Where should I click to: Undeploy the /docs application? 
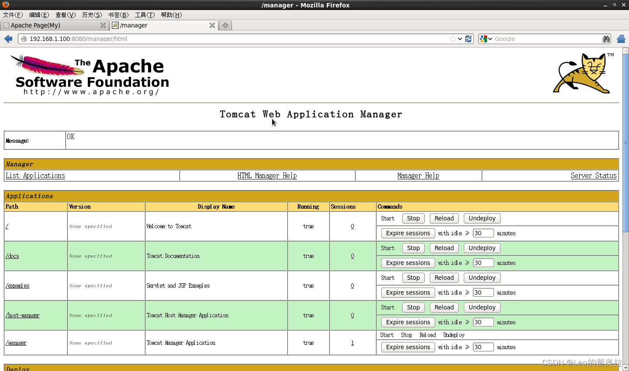tap(482, 248)
